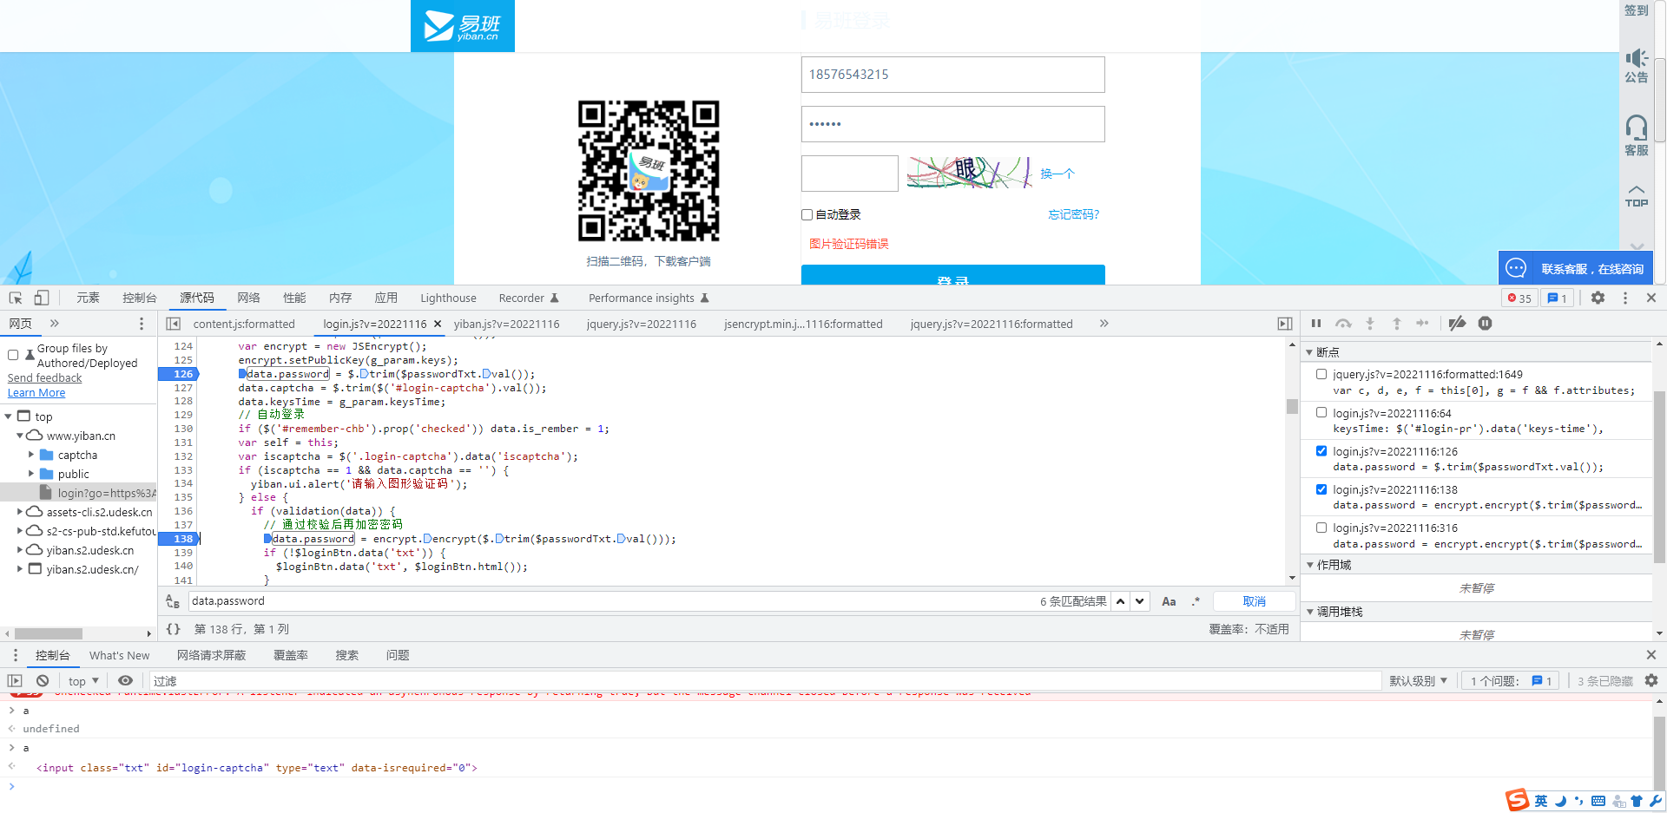
Task: Disable login.js:126 breakpoint checkbox
Action: [x=1321, y=450]
